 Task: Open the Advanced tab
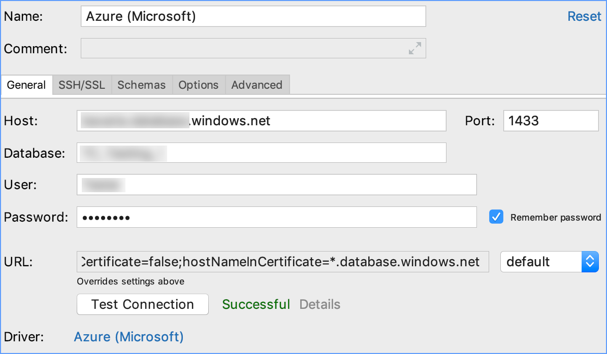[257, 85]
